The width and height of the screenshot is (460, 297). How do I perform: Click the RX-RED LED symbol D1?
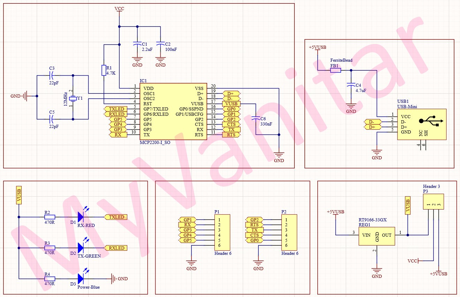pyautogui.click(x=81, y=217)
